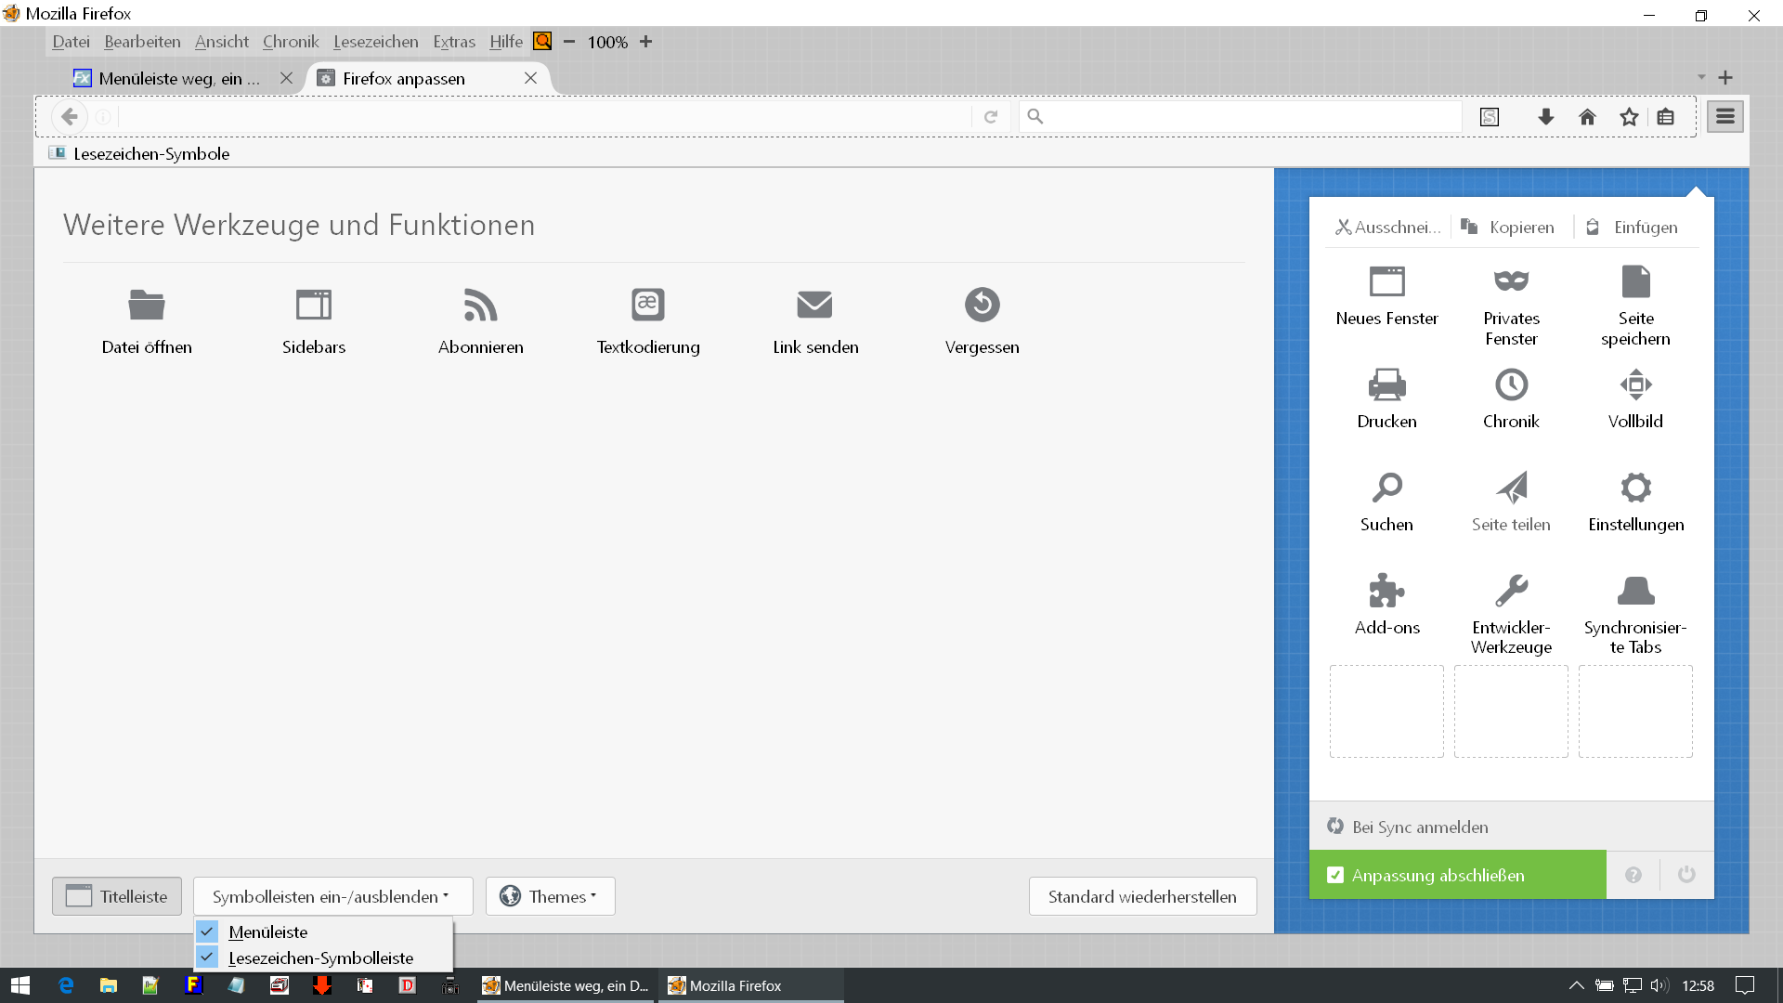Click the Sidebars icon

pyautogui.click(x=314, y=305)
